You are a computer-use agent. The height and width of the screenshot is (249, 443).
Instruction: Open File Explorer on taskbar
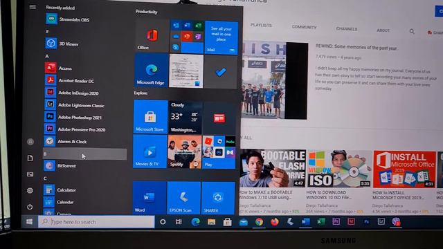click(211, 222)
